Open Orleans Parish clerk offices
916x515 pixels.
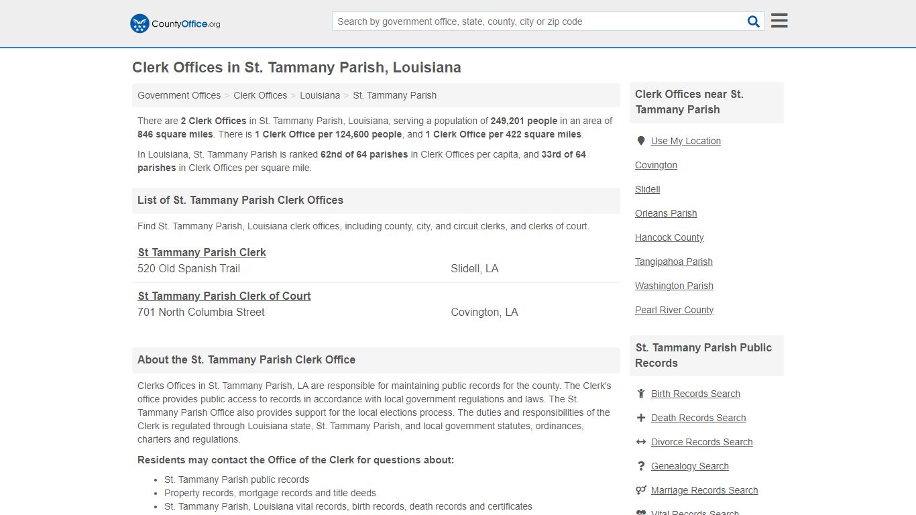point(666,213)
